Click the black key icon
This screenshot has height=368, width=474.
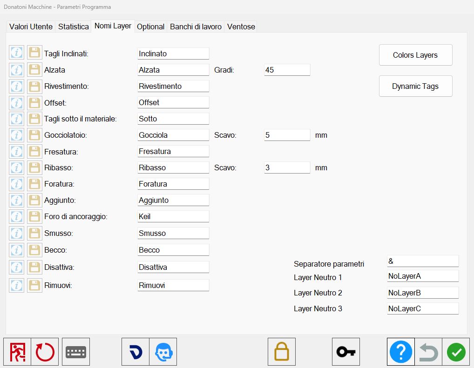[346, 352]
